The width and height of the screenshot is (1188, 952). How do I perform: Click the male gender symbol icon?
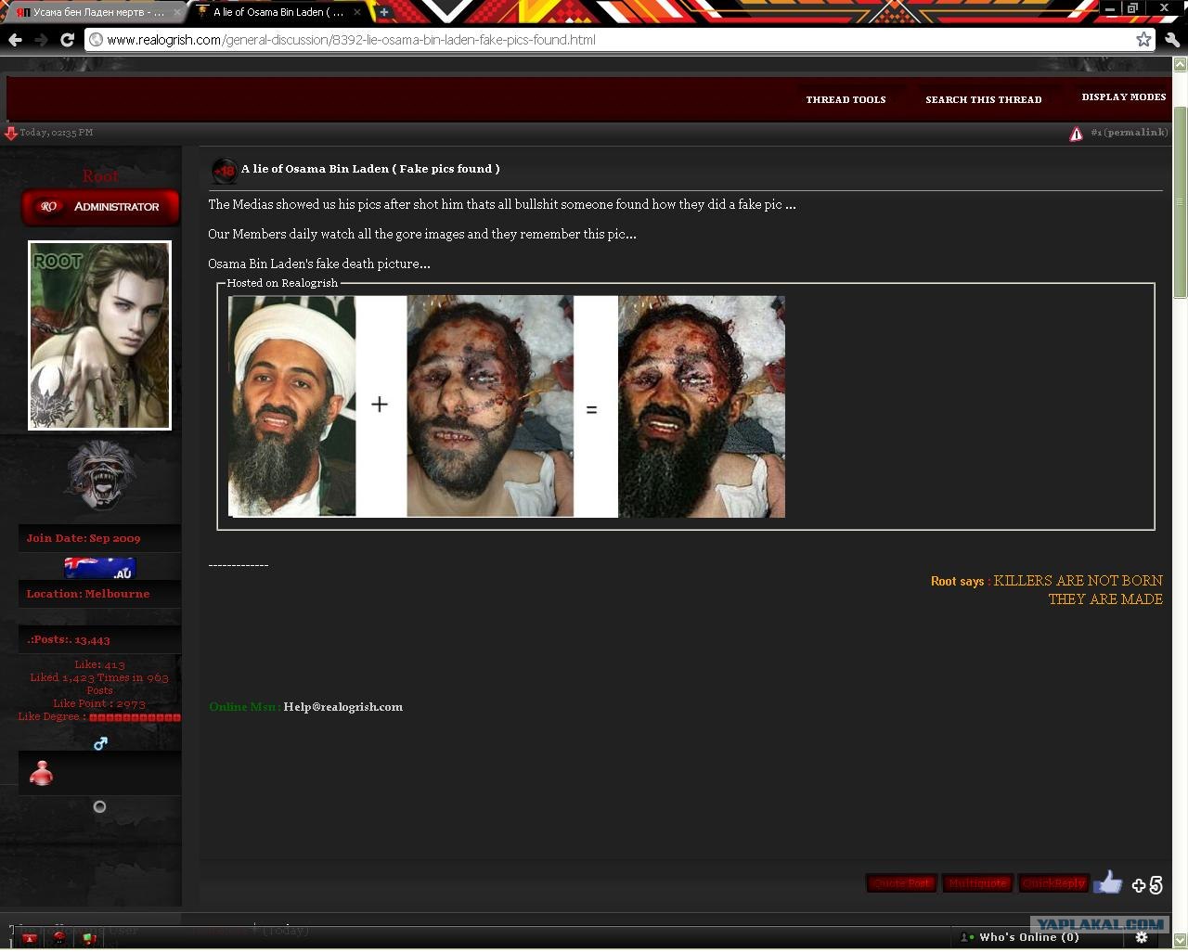point(100,743)
